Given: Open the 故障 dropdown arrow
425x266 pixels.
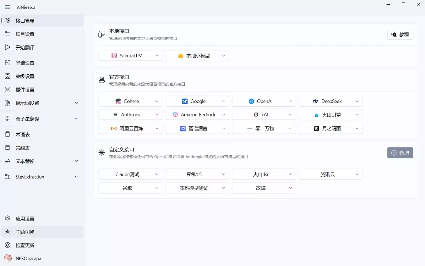Looking at the screenshot, I should click(290, 188).
